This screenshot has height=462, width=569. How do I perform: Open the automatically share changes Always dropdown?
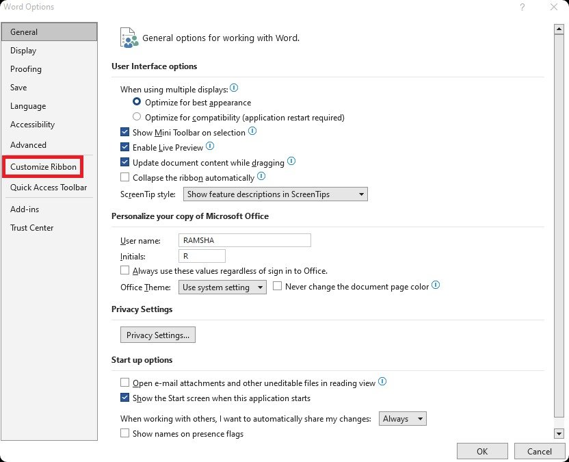pyautogui.click(x=402, y=418)
